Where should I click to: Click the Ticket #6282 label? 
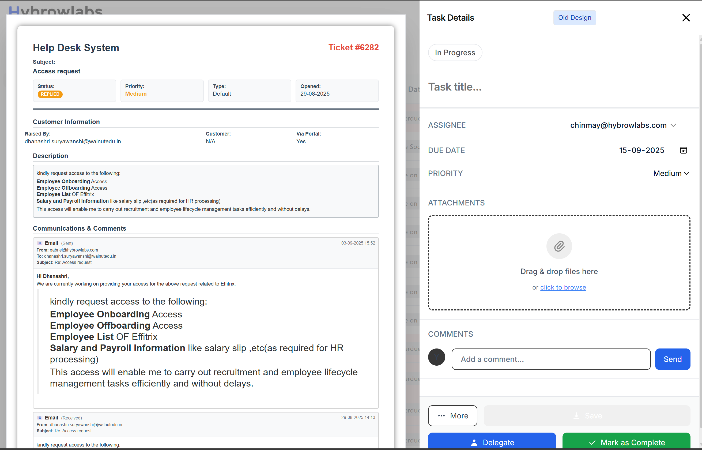point(353,47)
